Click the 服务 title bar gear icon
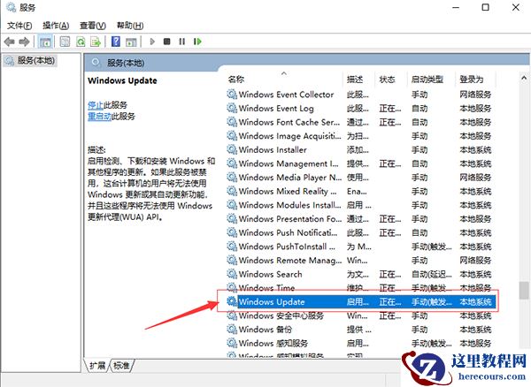Screen dimensions: 531x387 [11, 7]
